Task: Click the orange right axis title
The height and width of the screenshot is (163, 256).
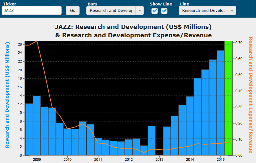Action: pyautogui.click(x=251, y=95)
